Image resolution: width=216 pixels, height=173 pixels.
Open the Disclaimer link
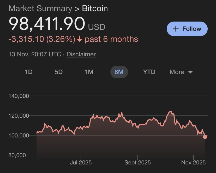81,54
